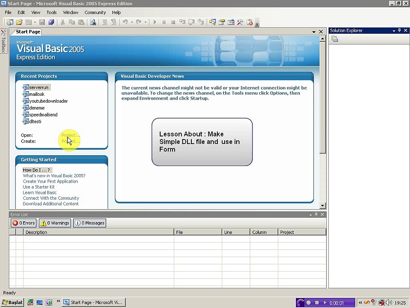Toggle the 0 Messages filter
Image resolution: width=410 pixels, height=308 pixels.
coord(90,223)
